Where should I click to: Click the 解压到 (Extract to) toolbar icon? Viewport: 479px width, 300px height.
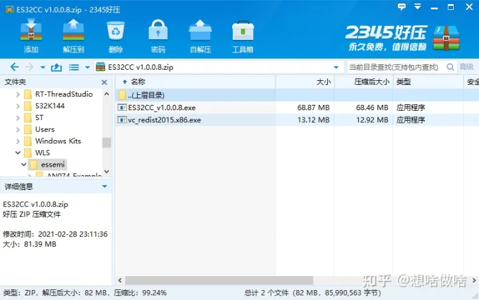click(73, 30)
